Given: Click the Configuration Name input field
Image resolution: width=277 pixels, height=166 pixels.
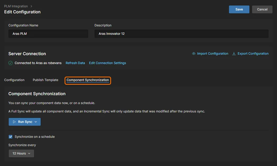Looking at the screenshot, I should coord(48,34).
